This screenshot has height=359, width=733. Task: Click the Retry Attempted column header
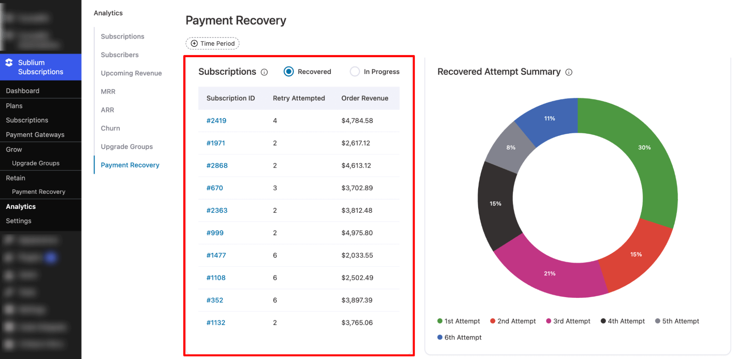point(299,98)
